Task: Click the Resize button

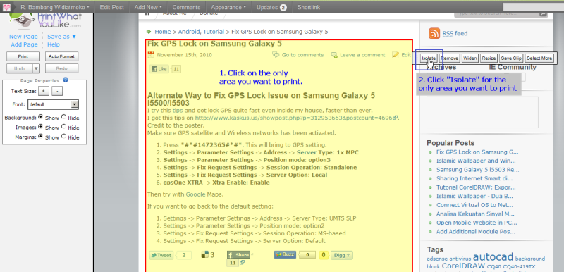Action: point(489,58)
